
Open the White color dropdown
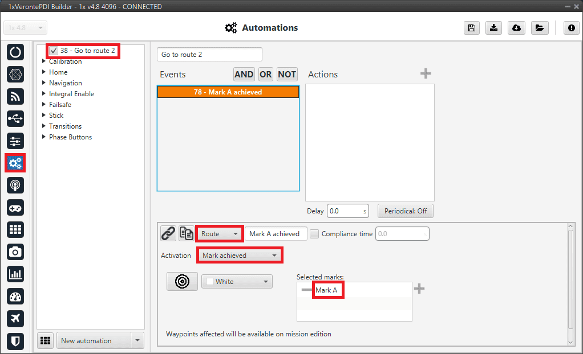pos(236,282)
